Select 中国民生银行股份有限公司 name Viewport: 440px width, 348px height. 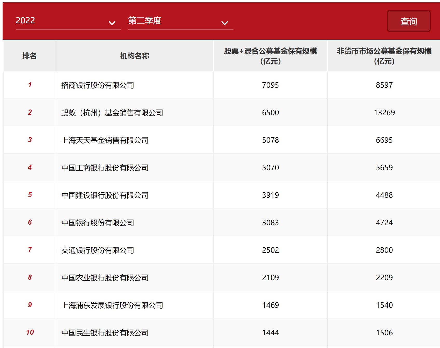(x=105, y=333)
